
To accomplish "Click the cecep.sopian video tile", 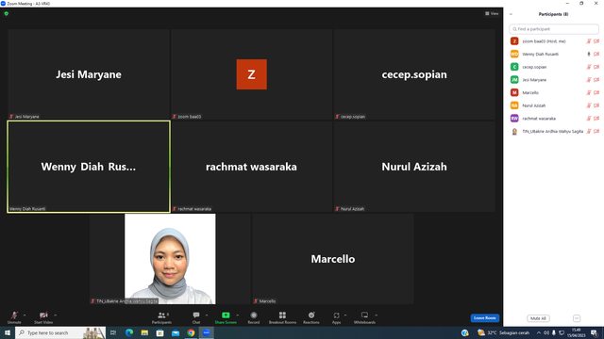I will (414, 74).
